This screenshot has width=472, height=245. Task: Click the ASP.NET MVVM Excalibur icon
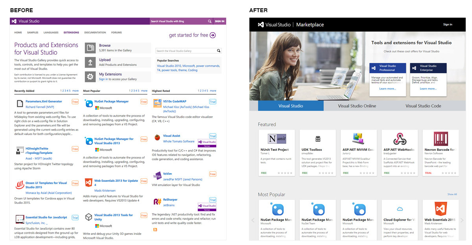coord(359,139)
